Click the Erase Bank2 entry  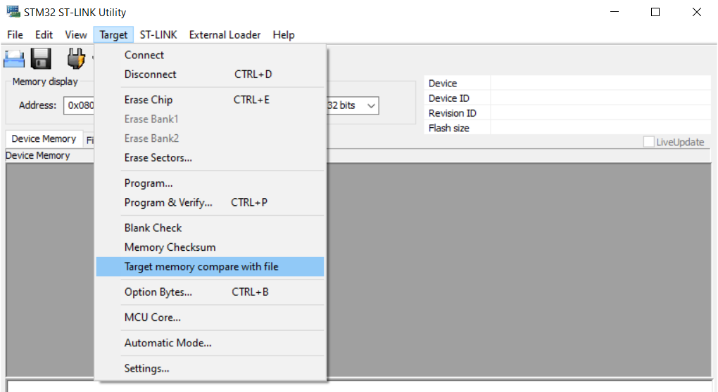[x=210, y=138]
